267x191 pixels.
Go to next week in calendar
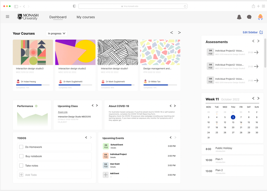click(258, 98)
